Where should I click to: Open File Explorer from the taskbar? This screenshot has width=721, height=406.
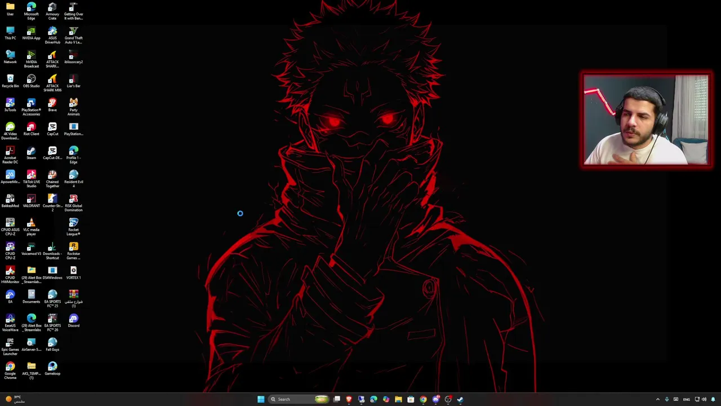398,399
